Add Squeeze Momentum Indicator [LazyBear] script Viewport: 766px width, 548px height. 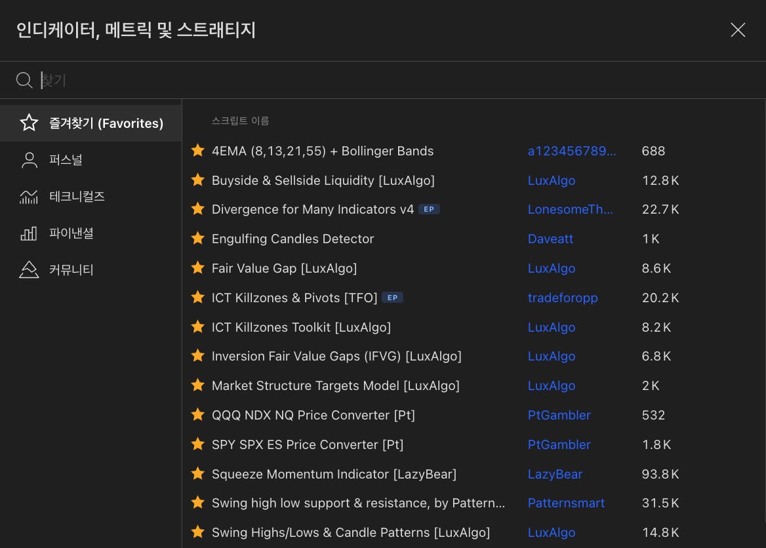point(334,474)
